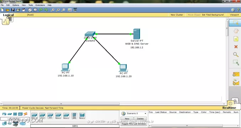Open the File menu
Viewport: 241px width, 128px height.
[2, 5]
